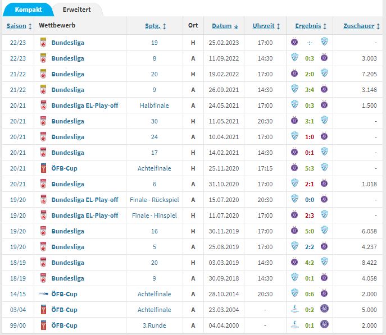Open pending -:- result for 25.02.2023

[310, 43]
